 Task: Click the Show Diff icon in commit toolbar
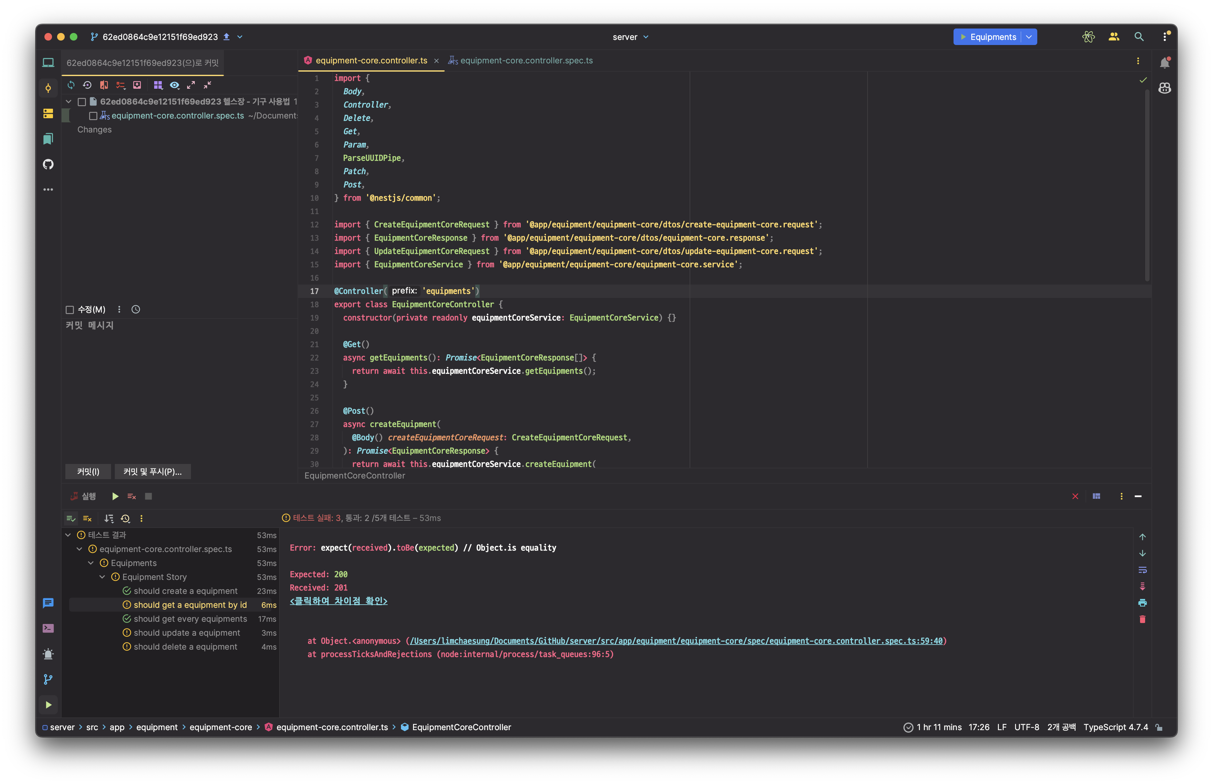104,85
